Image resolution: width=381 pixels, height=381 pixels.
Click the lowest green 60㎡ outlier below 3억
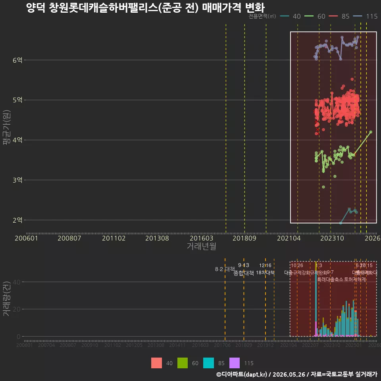pyautogui.click(x=323, y=187)
